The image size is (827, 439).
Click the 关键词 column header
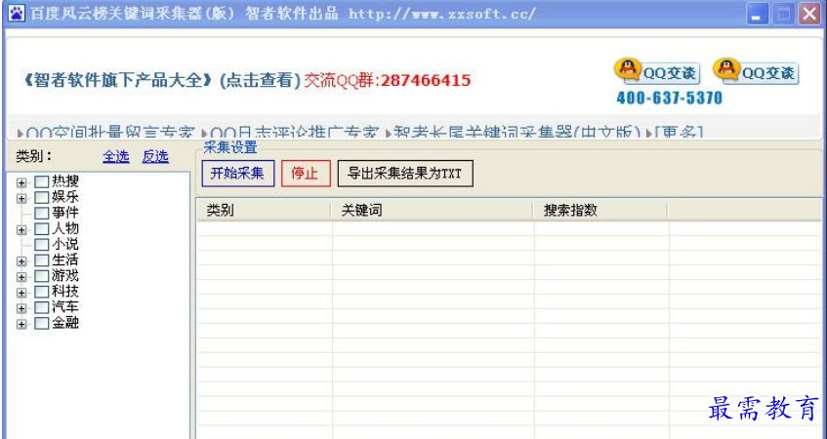coord(432,211)
